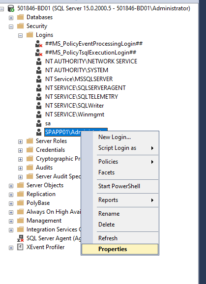Expand the Server Roles folder
This screenshot has height=284, width=206.
click(x=20, y=142)
